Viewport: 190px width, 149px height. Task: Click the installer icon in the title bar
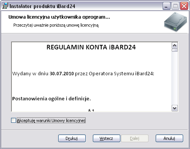pyautogui.click(x=5, y=6)
